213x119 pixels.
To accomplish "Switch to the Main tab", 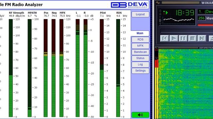I will click(140, 33).
